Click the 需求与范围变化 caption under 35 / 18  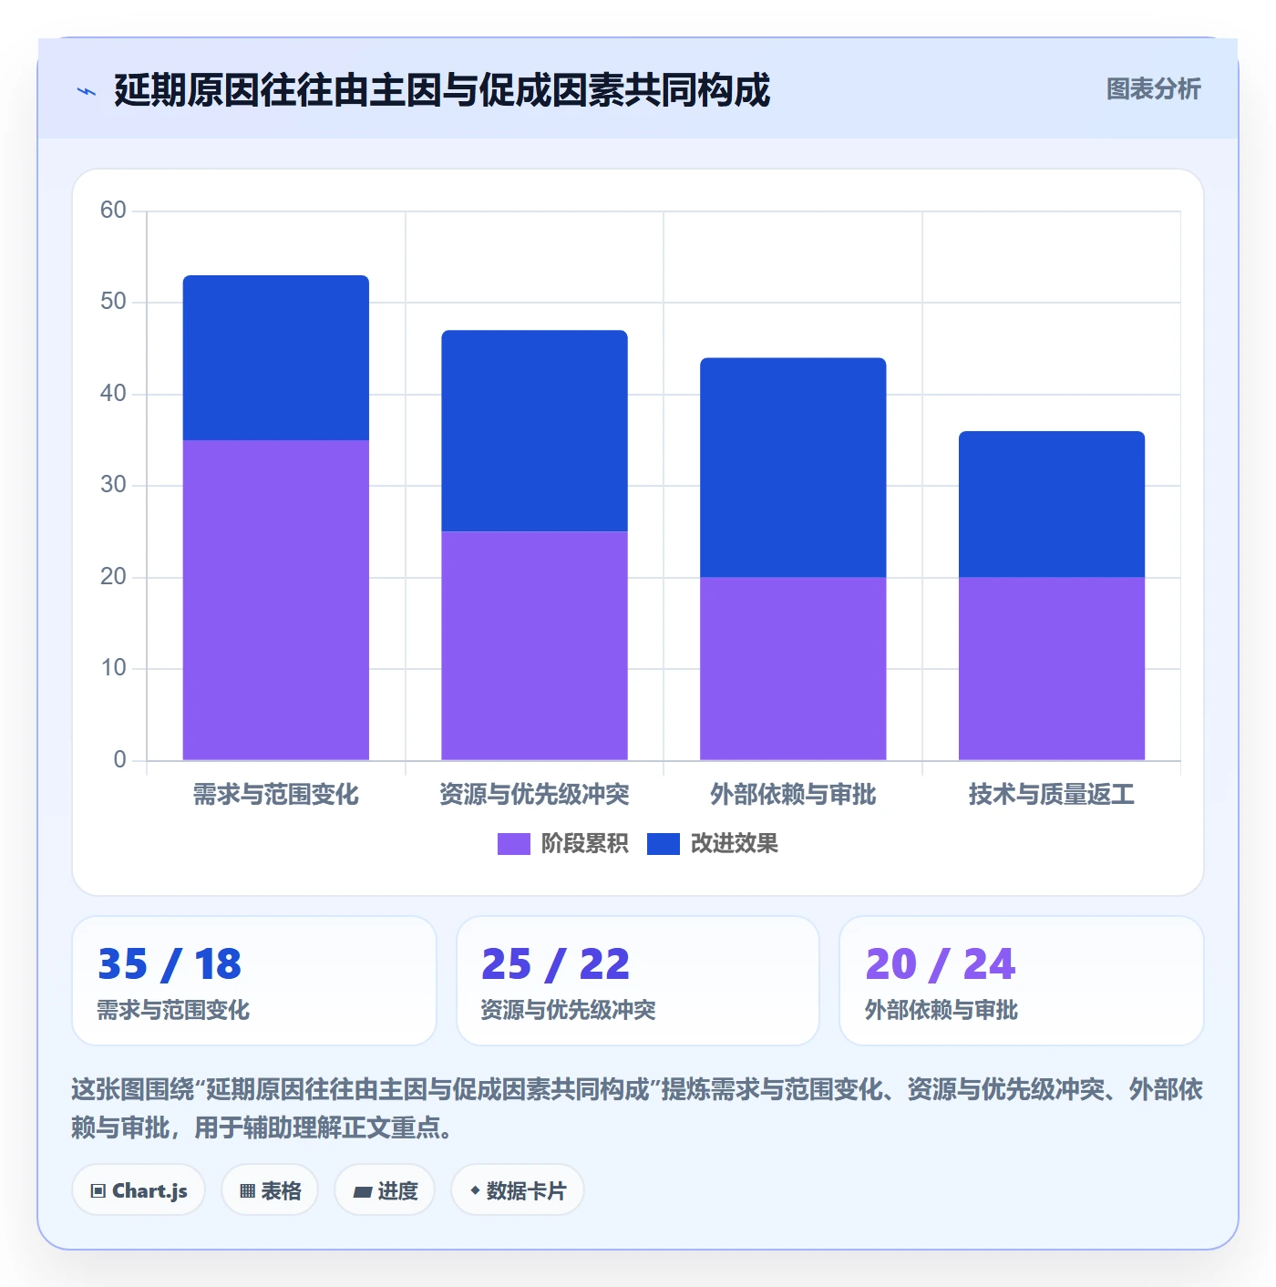pyautogui.click(x=173, y=1010)
